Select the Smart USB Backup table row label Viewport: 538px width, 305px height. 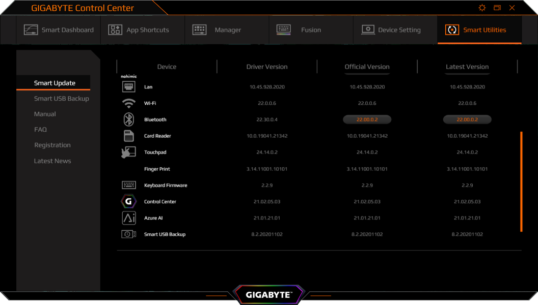[165, 234]
